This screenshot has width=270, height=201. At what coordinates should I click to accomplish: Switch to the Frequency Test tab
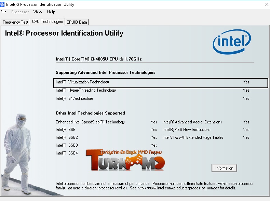point(15,22)
